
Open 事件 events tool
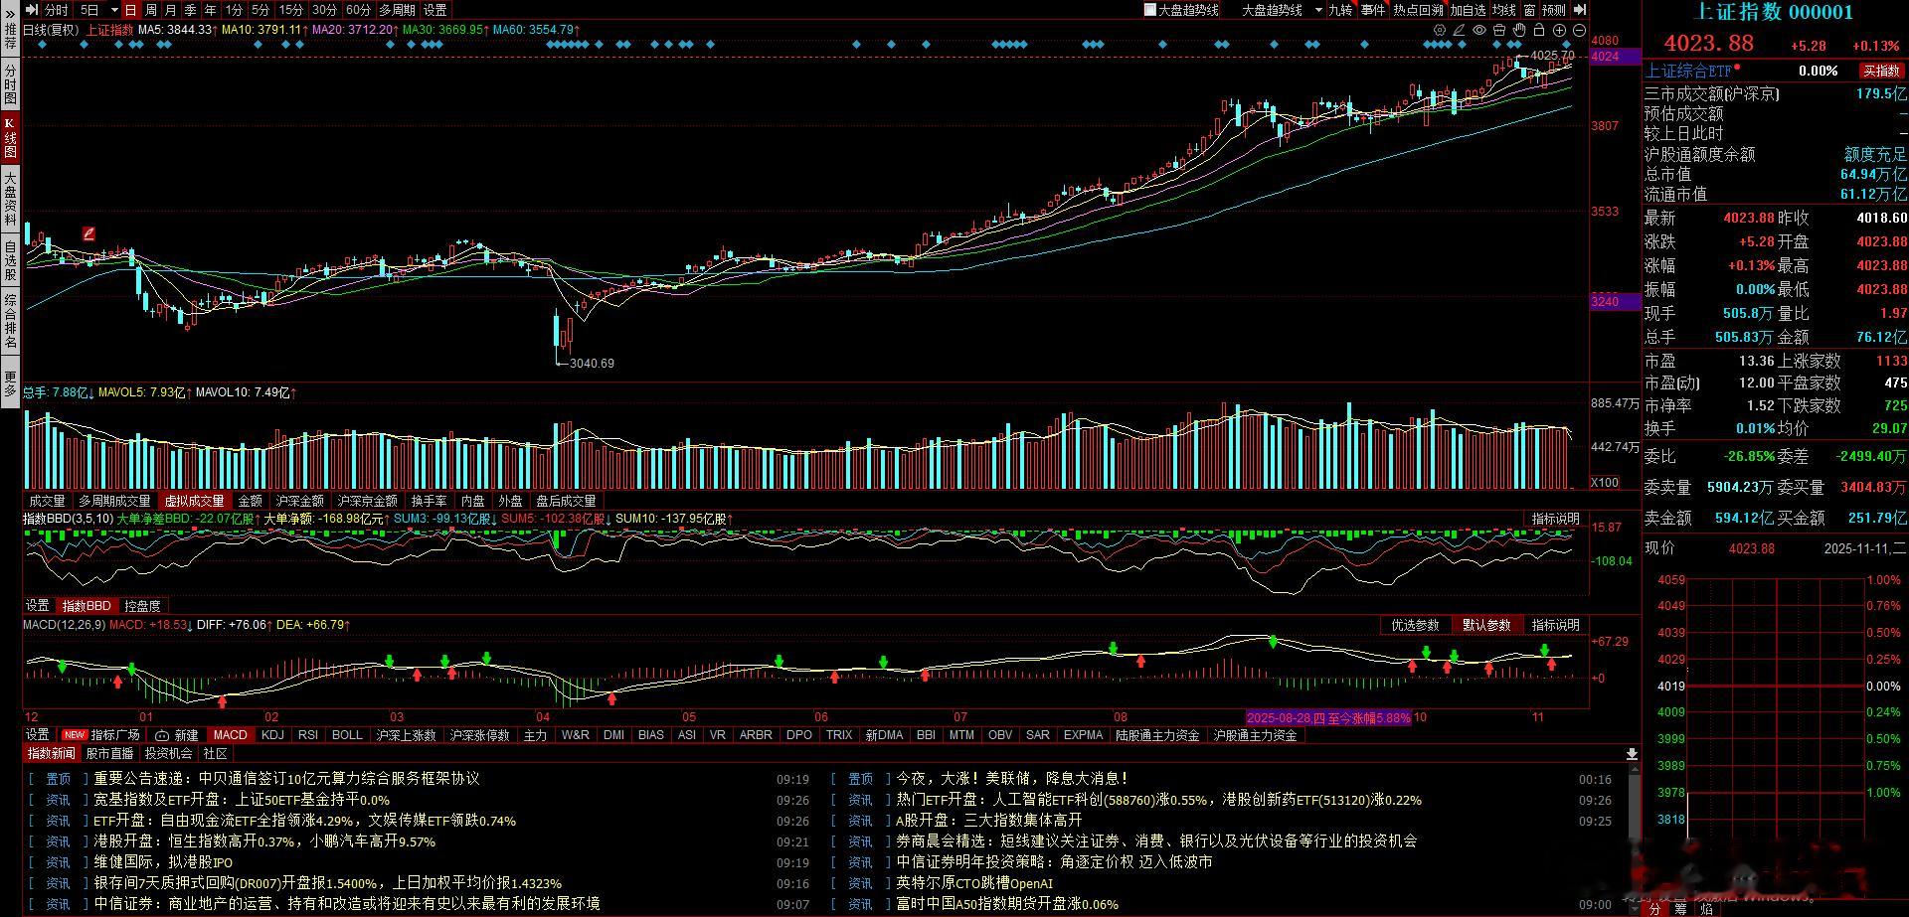(x=1373, y=10)
